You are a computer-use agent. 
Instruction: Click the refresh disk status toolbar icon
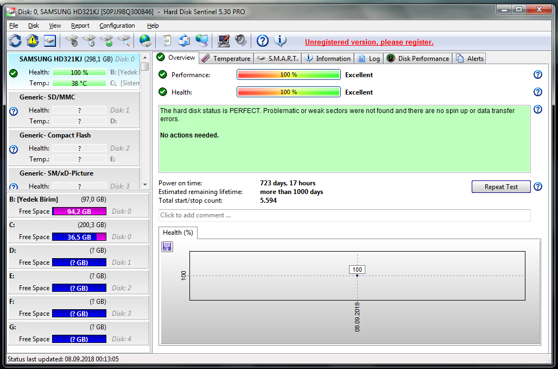(x=15, y=41)
